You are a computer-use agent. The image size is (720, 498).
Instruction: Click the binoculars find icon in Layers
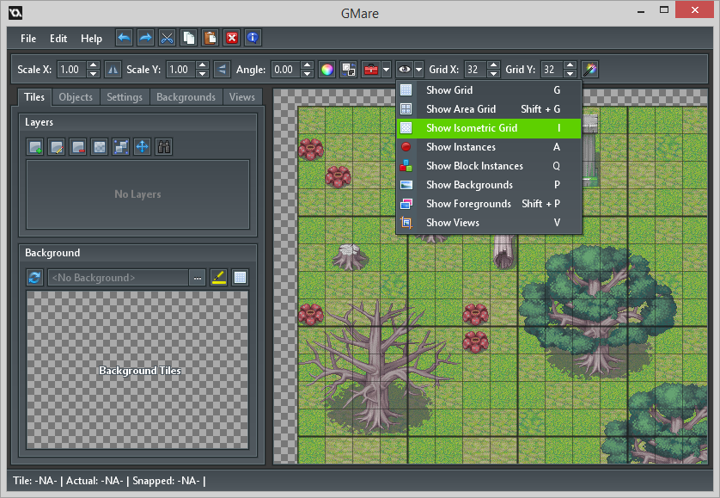[164, 147]
